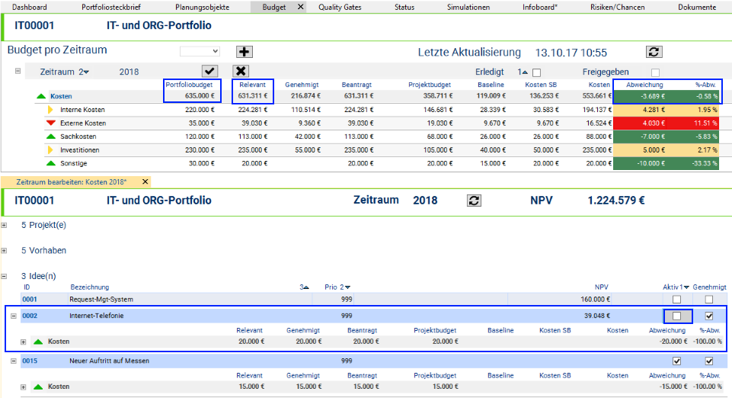Click the NPV value 1.224.579 €
This screenshot has height=398, width=732.
click(615, 201)
